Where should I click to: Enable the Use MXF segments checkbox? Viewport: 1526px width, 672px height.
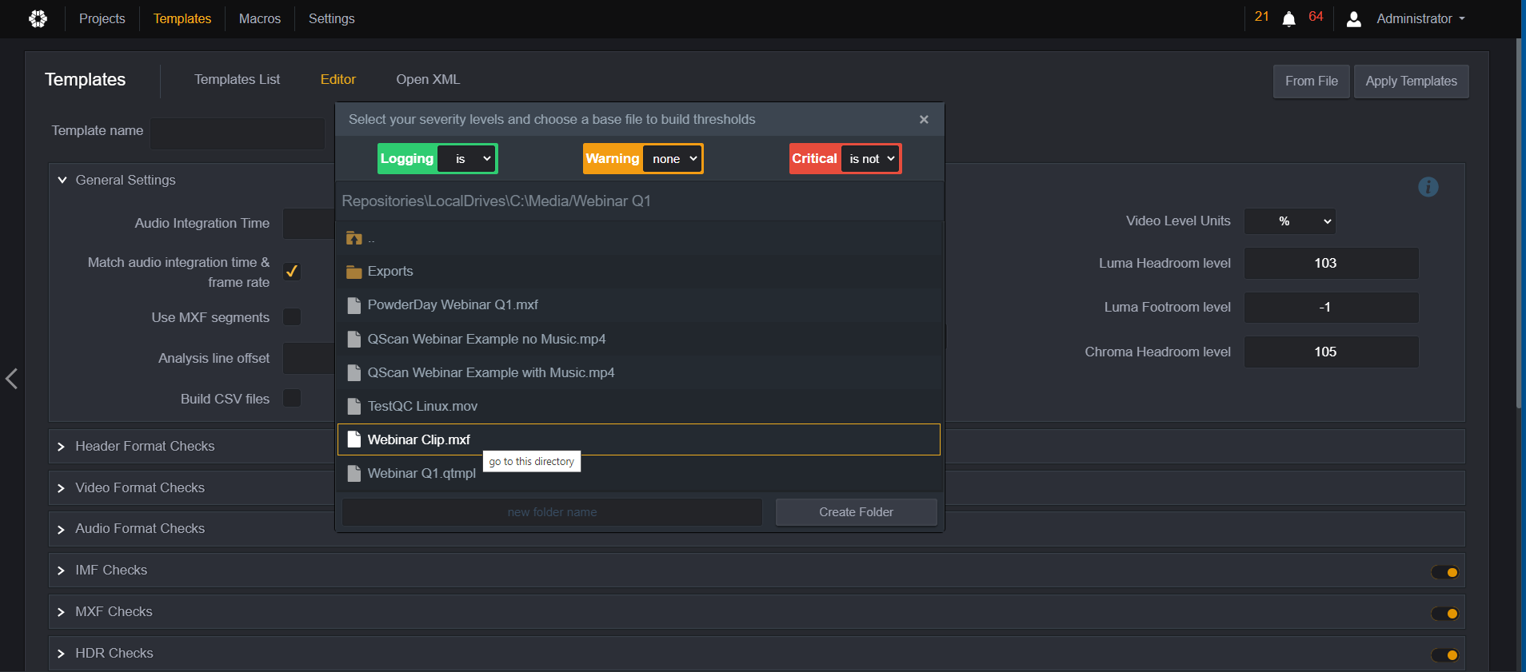[x=292, y=317]
